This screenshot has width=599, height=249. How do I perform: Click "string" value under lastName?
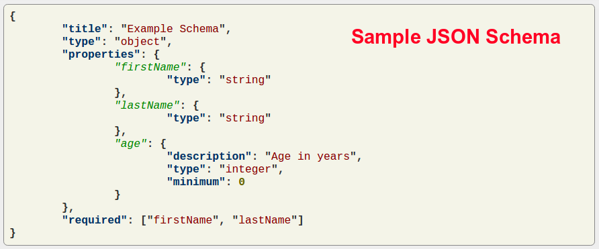[x=245, y=118]
